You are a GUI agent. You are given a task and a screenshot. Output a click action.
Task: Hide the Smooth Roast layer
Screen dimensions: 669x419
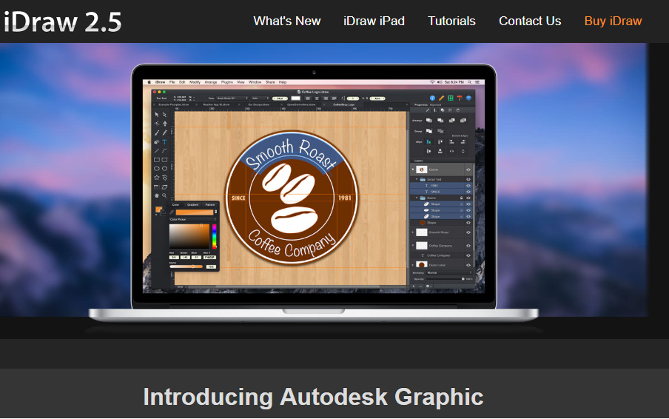click(x=468, y=232)
